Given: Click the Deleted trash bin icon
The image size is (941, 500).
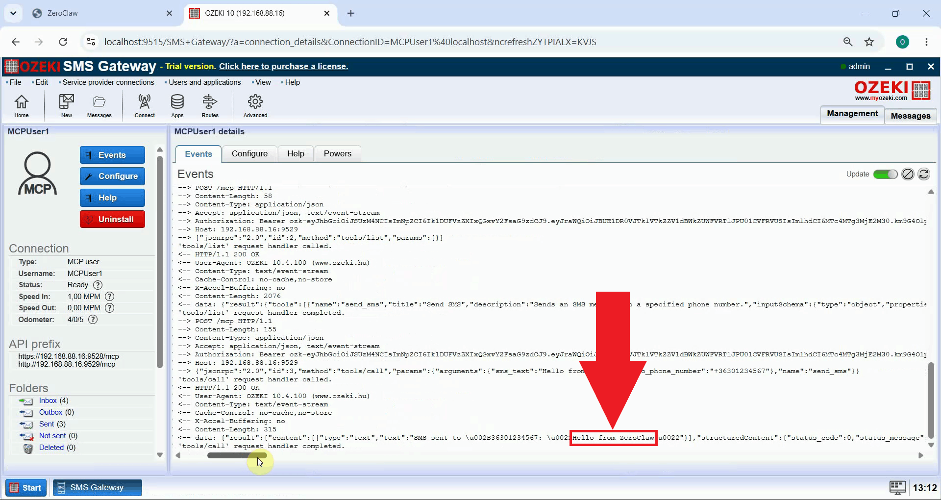Looking at the screenshot, I should tap(28, 448).
